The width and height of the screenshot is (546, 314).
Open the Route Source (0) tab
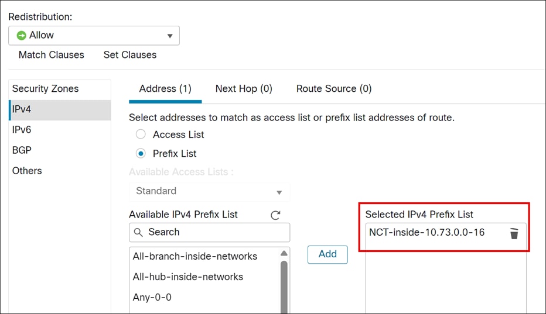click(334, 89)
